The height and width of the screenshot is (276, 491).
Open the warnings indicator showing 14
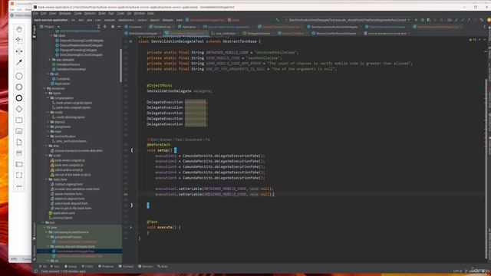tap(473, 40)
